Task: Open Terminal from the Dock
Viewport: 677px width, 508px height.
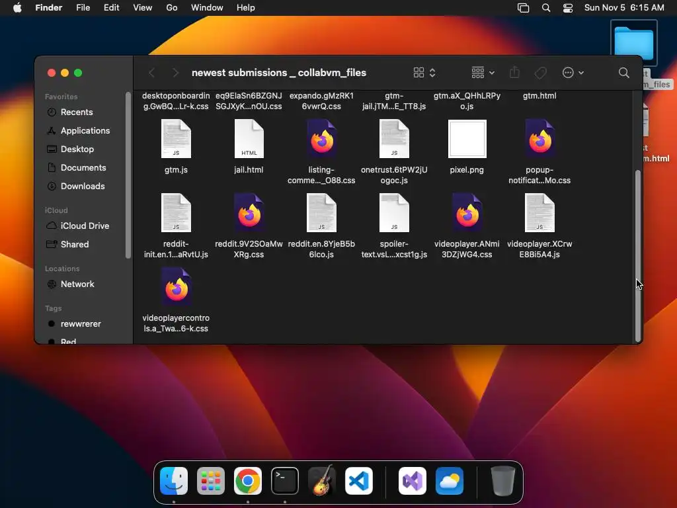Action: 285,481
